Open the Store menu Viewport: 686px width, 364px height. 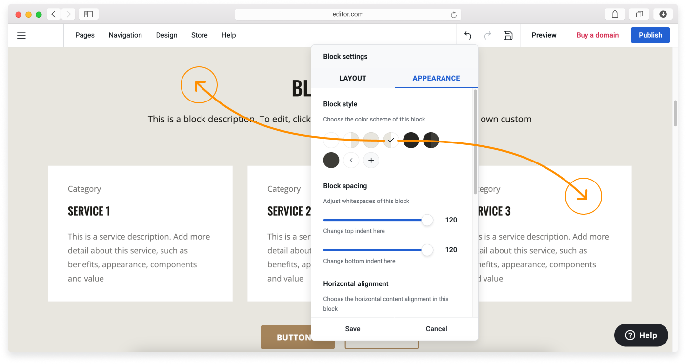click(200, 35)
